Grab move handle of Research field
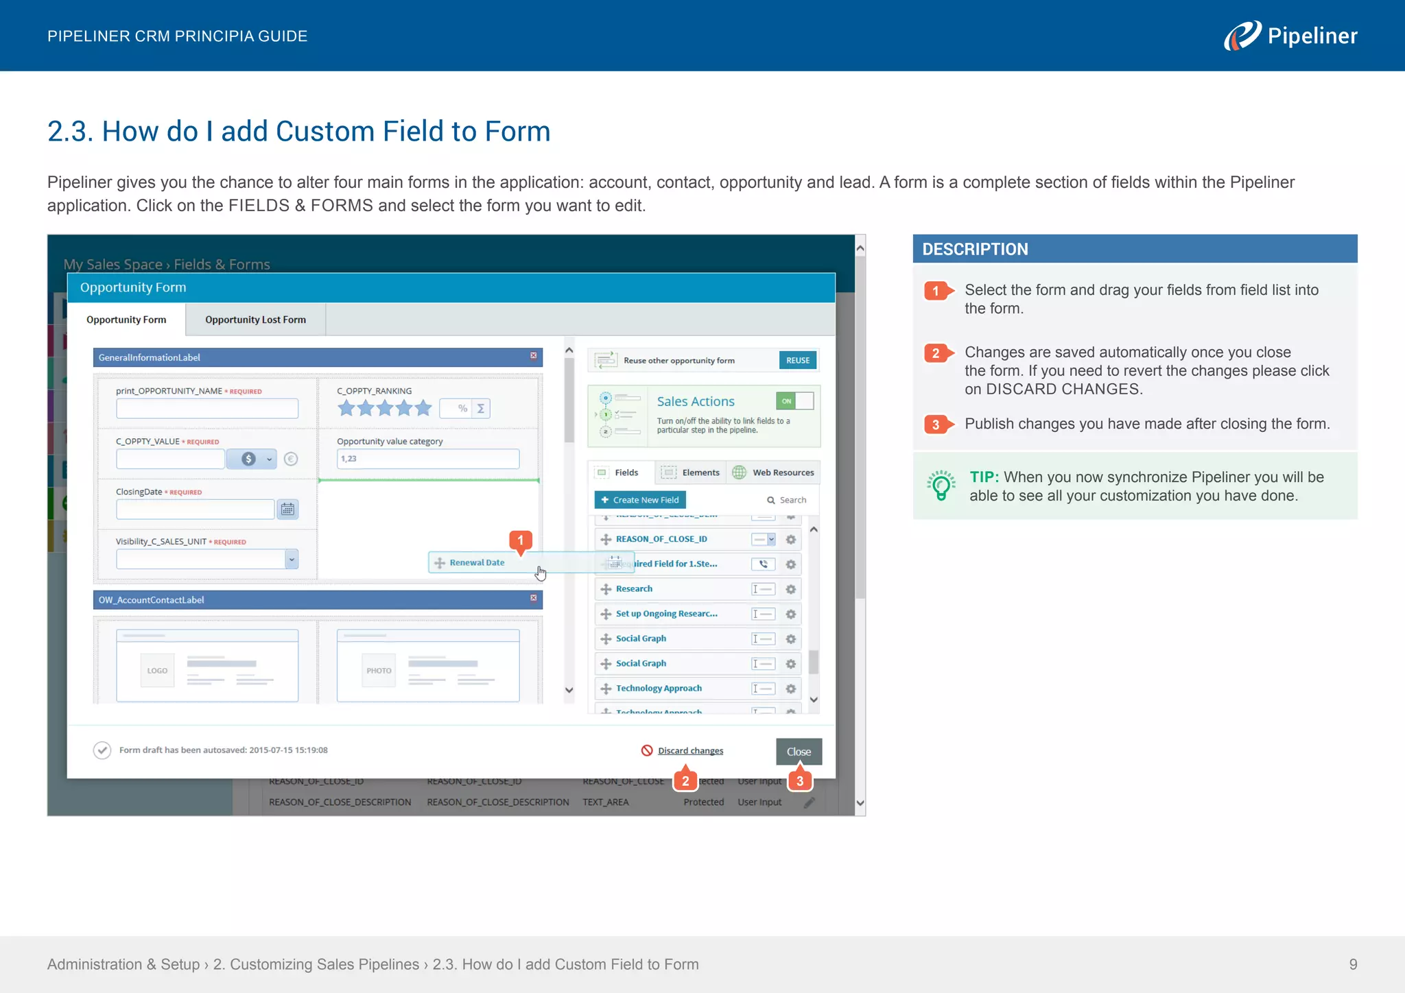1405x993 pixels. pyautogui.click(x=606, y=589)
